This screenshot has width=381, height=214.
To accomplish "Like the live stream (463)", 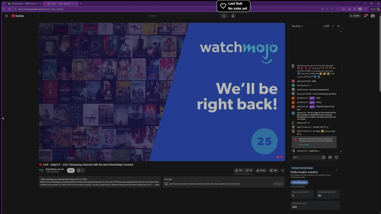I will coord(239,170).
